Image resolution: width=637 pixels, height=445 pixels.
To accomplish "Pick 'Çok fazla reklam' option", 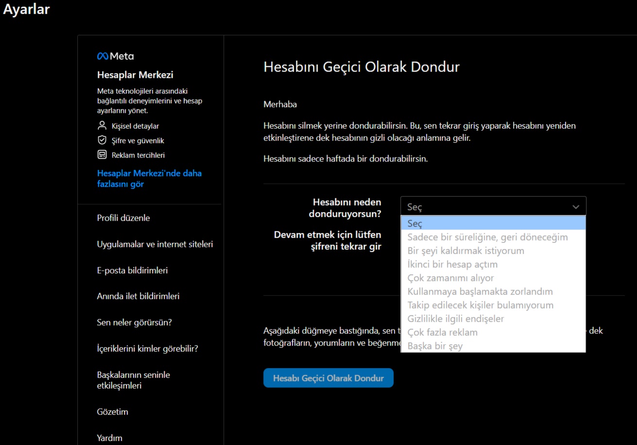I will [x=442, y=332].
